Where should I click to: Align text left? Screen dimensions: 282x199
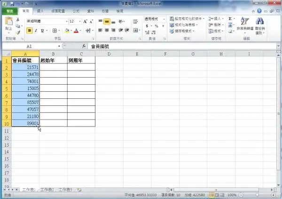pyautogui.click(x=101, y=30)
